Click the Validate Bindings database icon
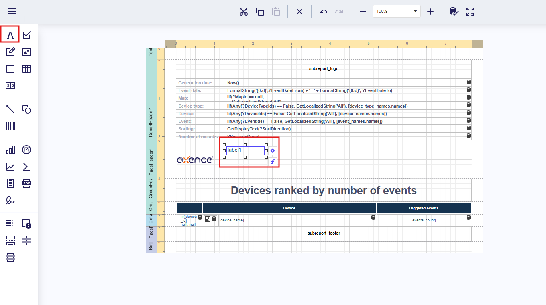Image resolution: width=546 pixels, height=305 pixels. (454, 12)
